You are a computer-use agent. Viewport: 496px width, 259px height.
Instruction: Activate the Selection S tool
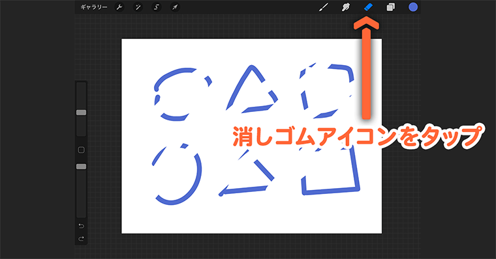tap(156, 7)
